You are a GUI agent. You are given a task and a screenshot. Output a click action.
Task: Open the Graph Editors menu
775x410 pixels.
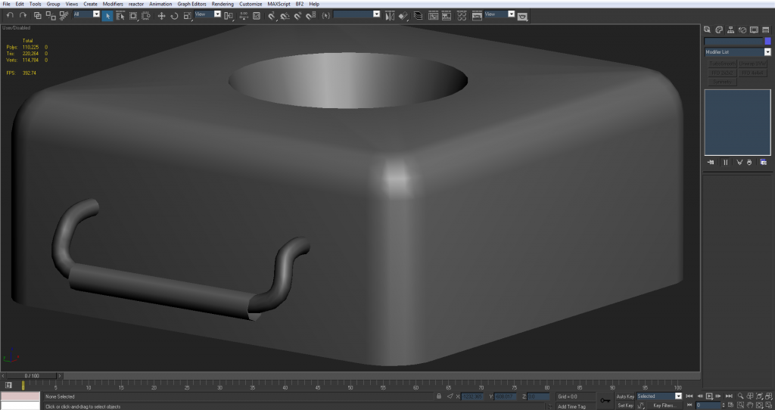pos(191,4)
